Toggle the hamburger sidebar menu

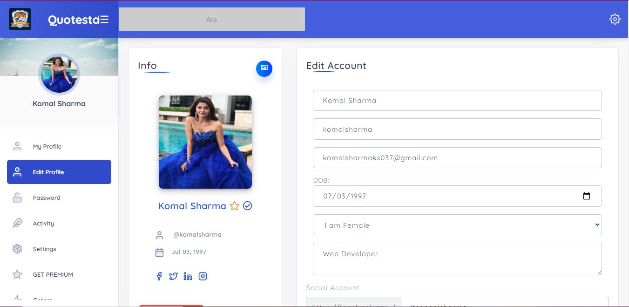(x=104, y=20)
